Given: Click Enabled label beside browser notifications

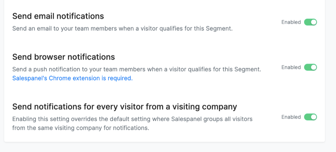Looking at the screenshot, I should coord(291,67).
